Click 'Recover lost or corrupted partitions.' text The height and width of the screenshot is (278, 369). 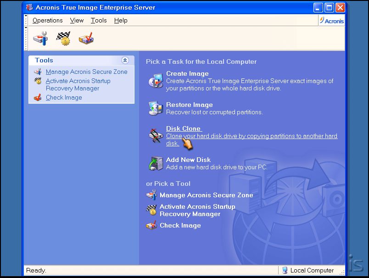coord(214,112)
